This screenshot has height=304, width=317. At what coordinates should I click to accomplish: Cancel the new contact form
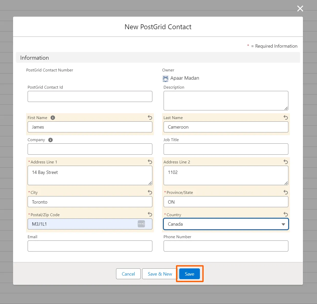(128, 274)
